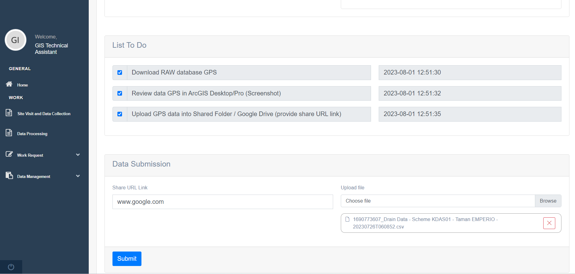
Task: Open the uploaded Drain Data CSV file name
Action: pos(425,223)
